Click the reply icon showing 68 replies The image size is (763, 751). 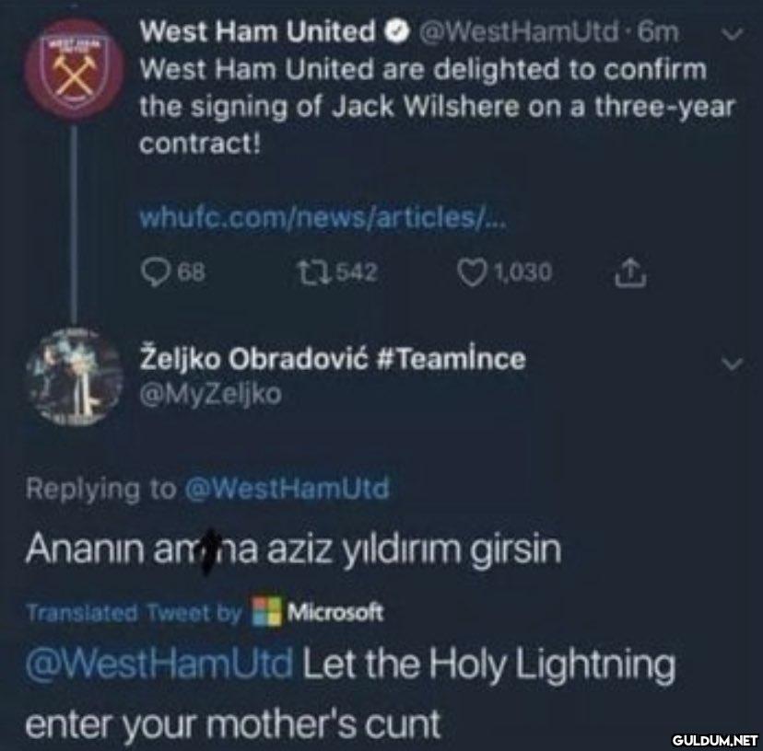click(152, 273)
